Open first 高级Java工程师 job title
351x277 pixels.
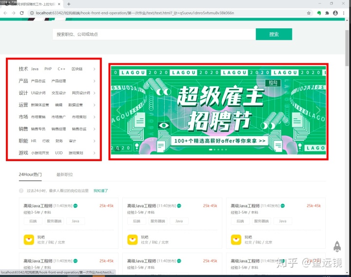pyautogui.click(x=38, y=206)
